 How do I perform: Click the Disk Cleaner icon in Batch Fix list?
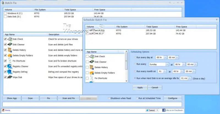pos(10,45)
